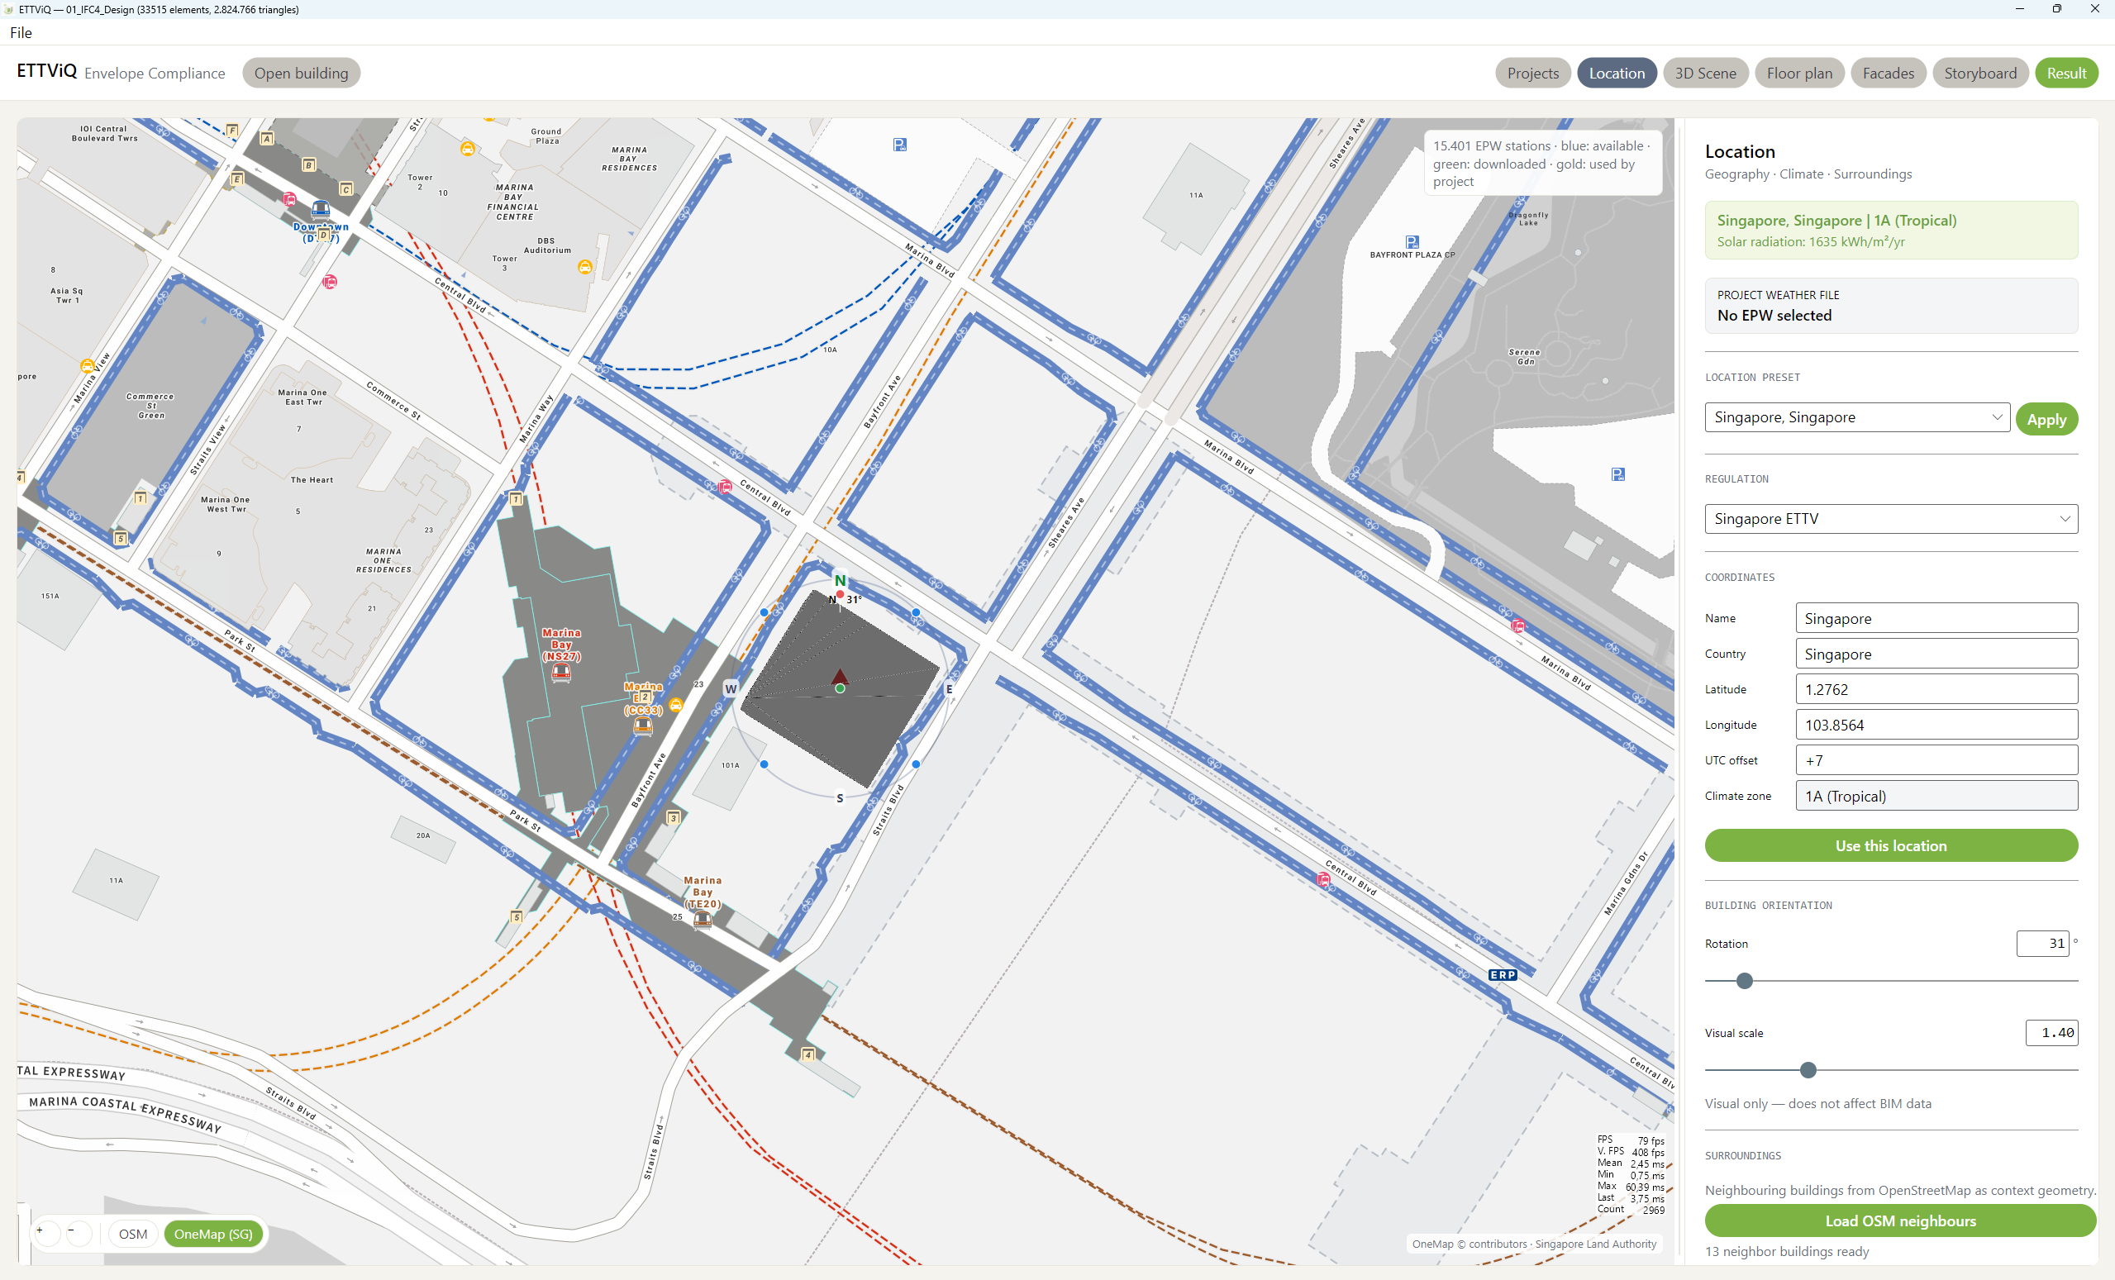This screenshot has height=1280, width=2115.
Task: Click 'Singapore, Singapore | 1A (Tropical)' summary
Action: [1836, 220]
